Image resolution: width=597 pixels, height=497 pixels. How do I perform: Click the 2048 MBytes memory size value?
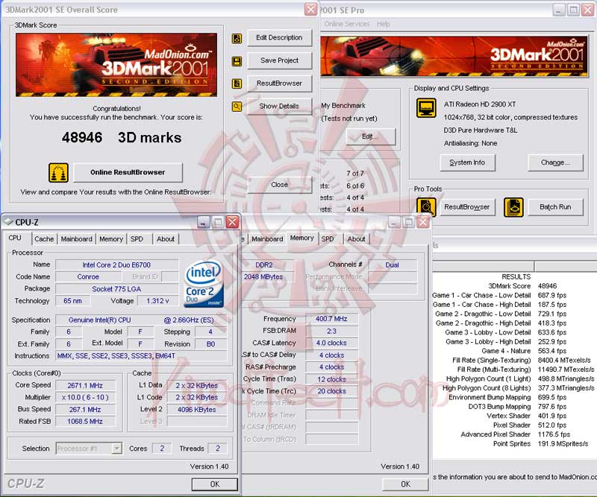pyautogui.click(x=263, y=277)
